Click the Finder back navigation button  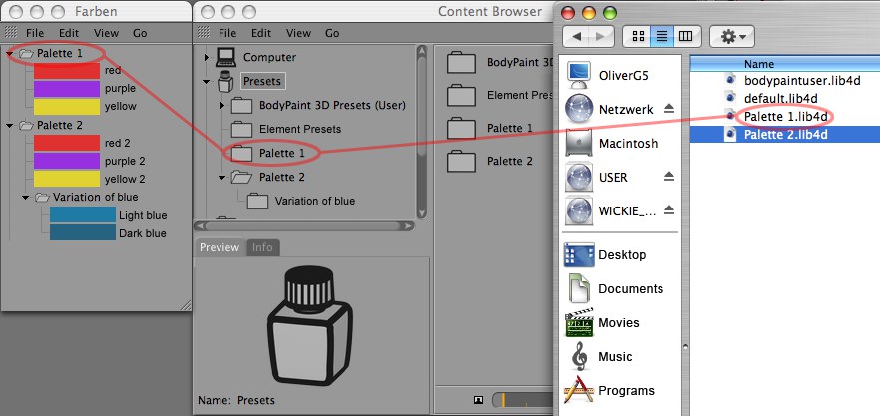[577, 36]
